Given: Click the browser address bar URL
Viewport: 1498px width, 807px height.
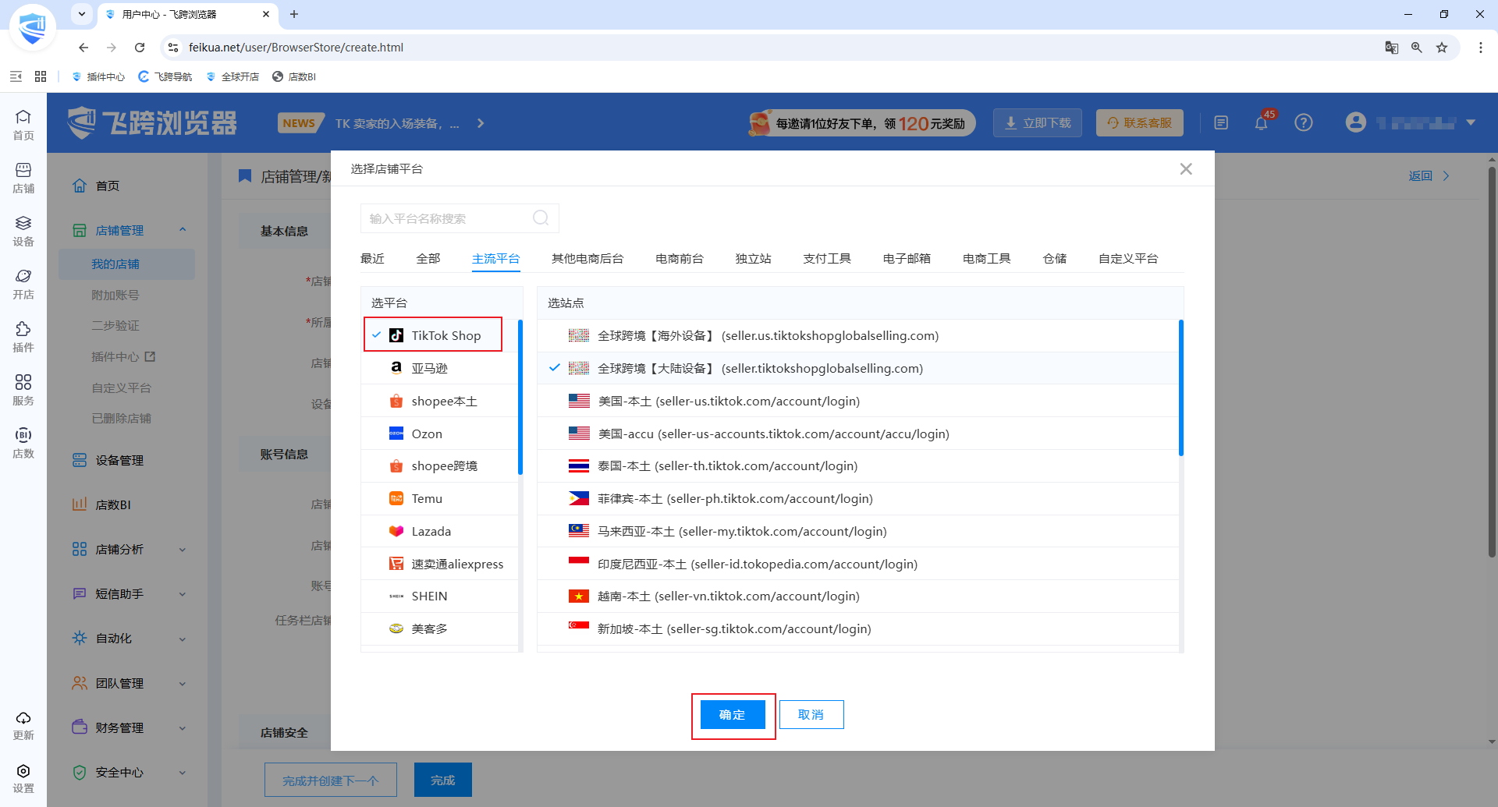Looking at the screenshot, I should pyautogui.click(x=296, y=48).
